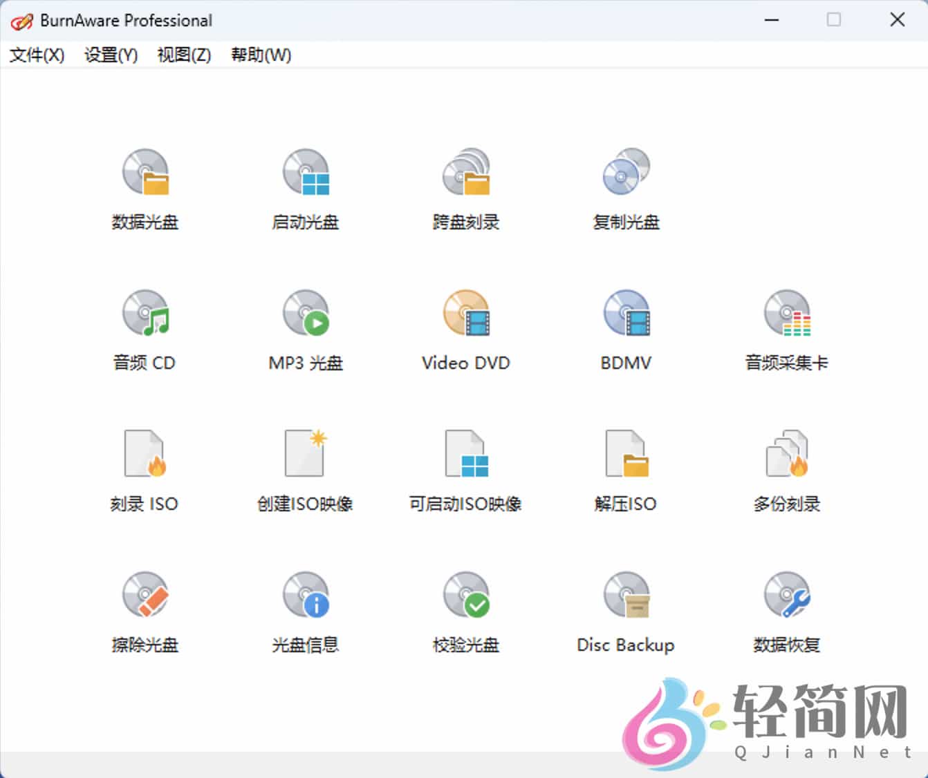
Task: Start a Video DVD project
Action: (465, 328)
